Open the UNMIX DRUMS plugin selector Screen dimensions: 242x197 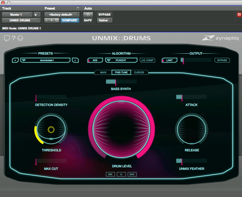[21, 20]
